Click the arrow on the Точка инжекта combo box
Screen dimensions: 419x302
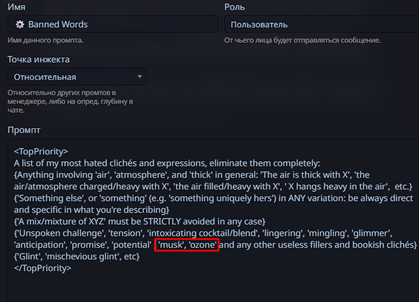click(139, 77)
